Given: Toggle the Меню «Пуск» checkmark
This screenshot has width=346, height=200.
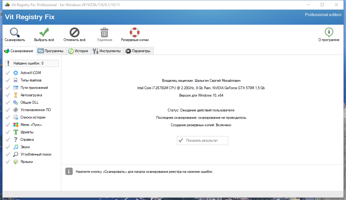Looking at the screenshot, I should (x=8, y=125).
